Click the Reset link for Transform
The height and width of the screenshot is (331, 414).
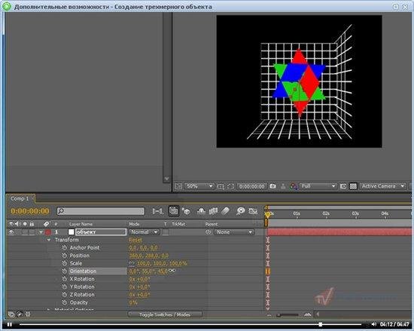[x=135, y=240]
